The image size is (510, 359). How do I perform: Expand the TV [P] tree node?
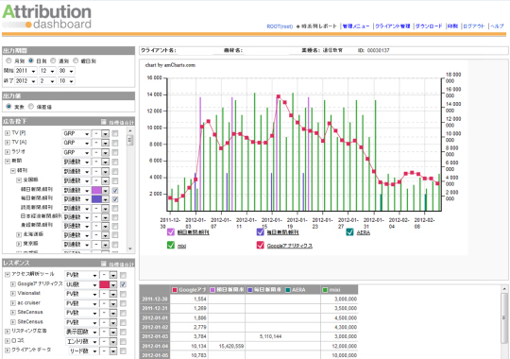[x=8, y=133]
